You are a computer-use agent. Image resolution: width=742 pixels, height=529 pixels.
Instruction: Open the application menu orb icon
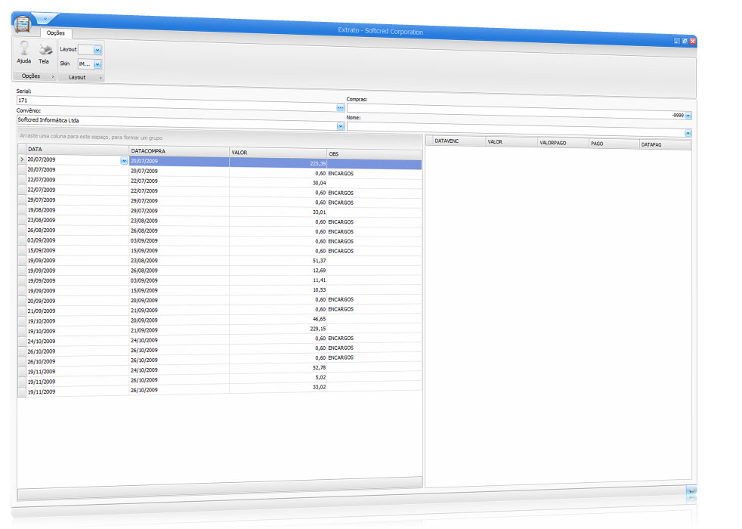24,22
